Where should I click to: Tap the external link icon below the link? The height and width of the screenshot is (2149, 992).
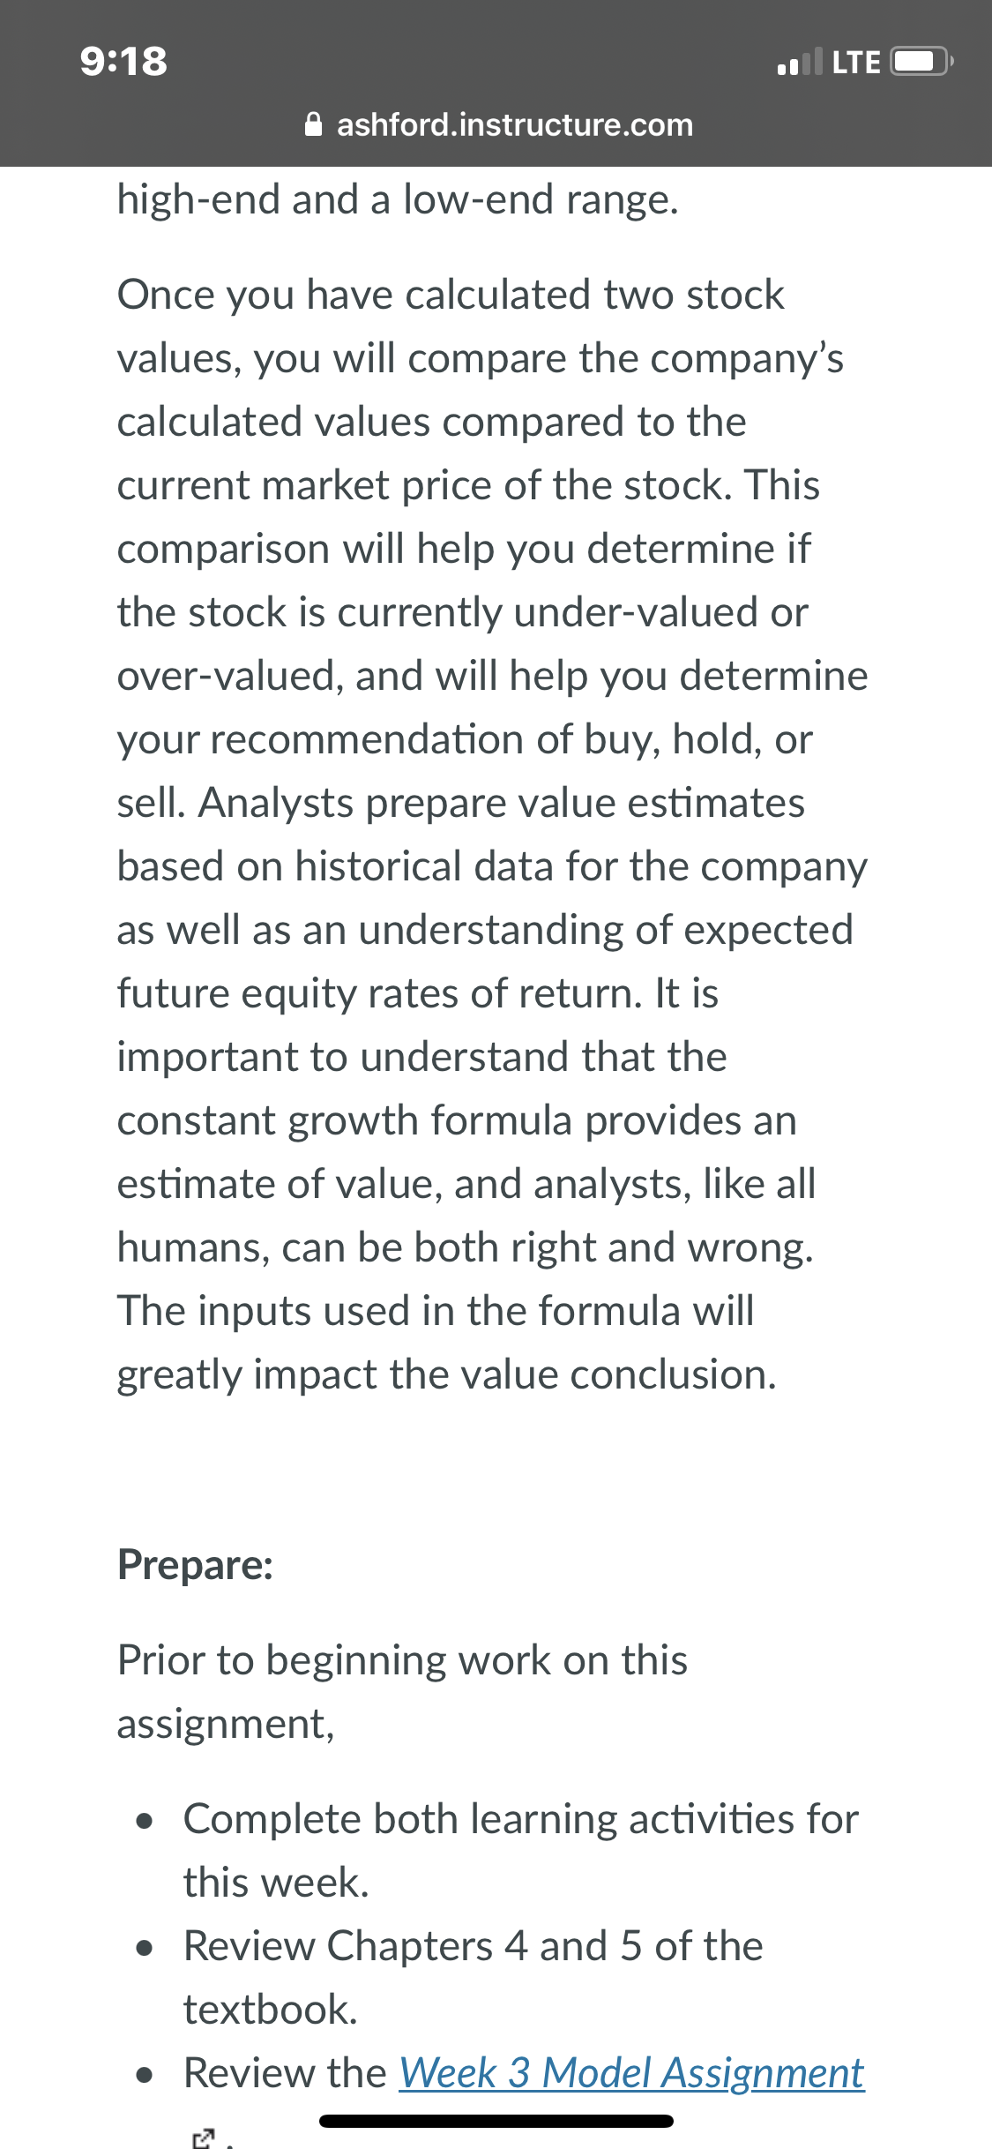coord(203,2138)
